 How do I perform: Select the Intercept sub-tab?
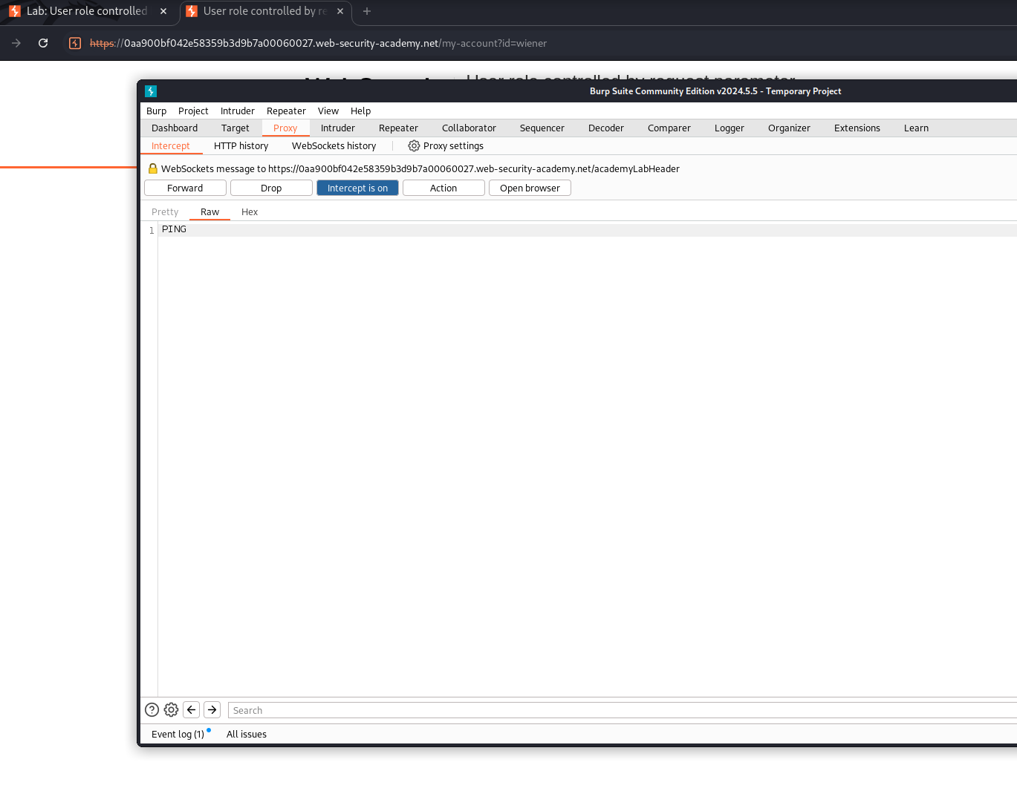pyautogui.click(x=171, y=146)
